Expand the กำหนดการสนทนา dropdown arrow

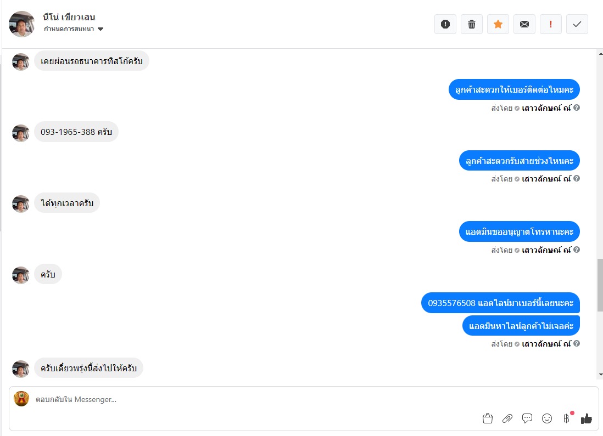point(101,29)
